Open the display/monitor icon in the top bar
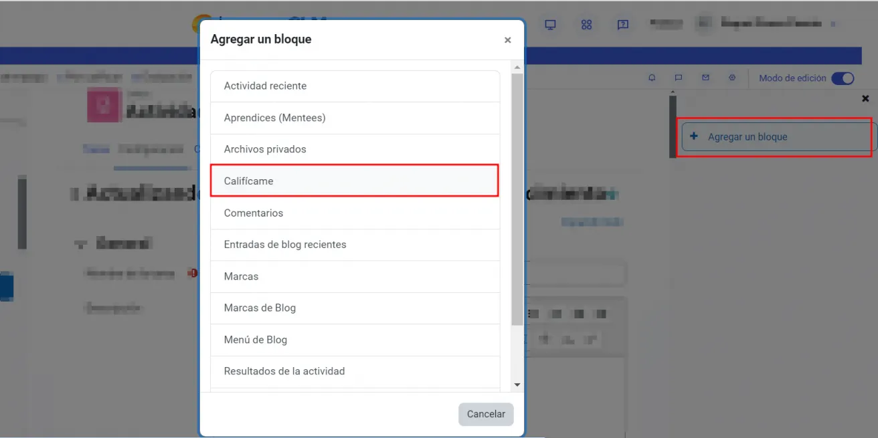Viewport: 878px width, 438px height. tap(549, 24)
